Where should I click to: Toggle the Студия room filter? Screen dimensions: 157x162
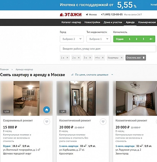(120, 39)
